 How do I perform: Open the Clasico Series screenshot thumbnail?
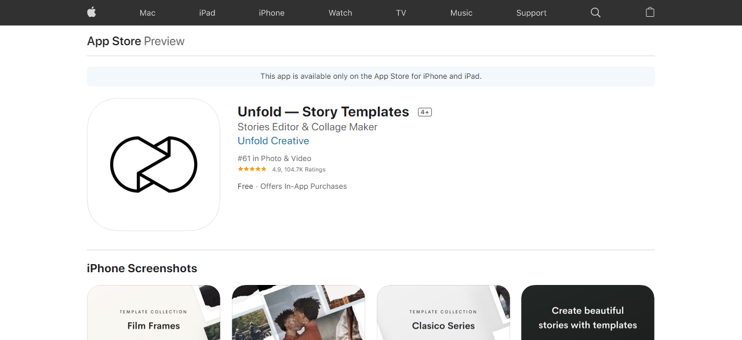point(443,313)
